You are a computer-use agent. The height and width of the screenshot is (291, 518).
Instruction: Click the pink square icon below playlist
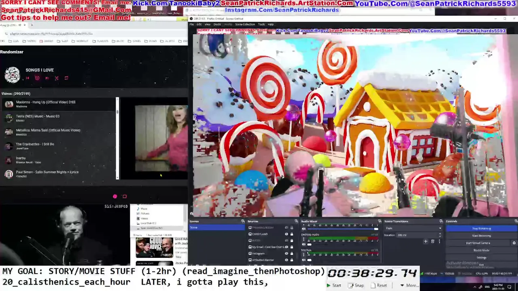click(x=125, y=196)
